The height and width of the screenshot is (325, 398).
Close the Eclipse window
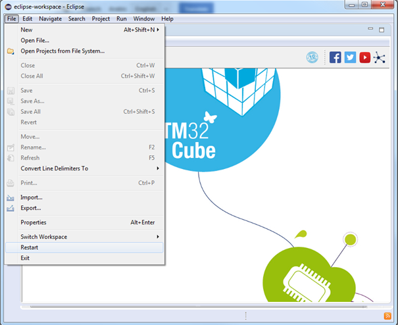click(x=383, y=5)
